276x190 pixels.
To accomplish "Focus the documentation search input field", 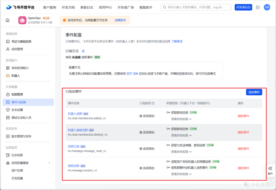I will pos(196,7).
